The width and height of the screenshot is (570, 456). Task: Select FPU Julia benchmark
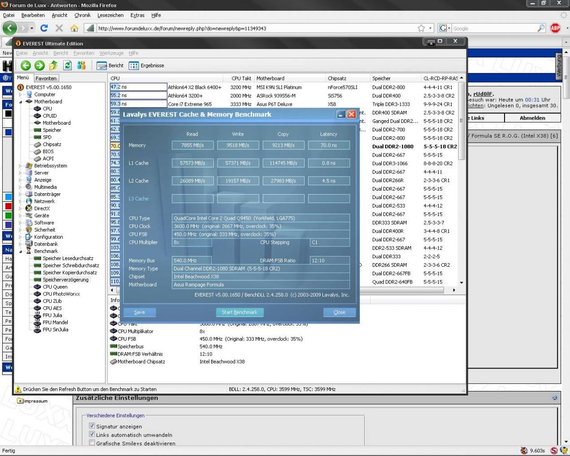click(52, 315)
